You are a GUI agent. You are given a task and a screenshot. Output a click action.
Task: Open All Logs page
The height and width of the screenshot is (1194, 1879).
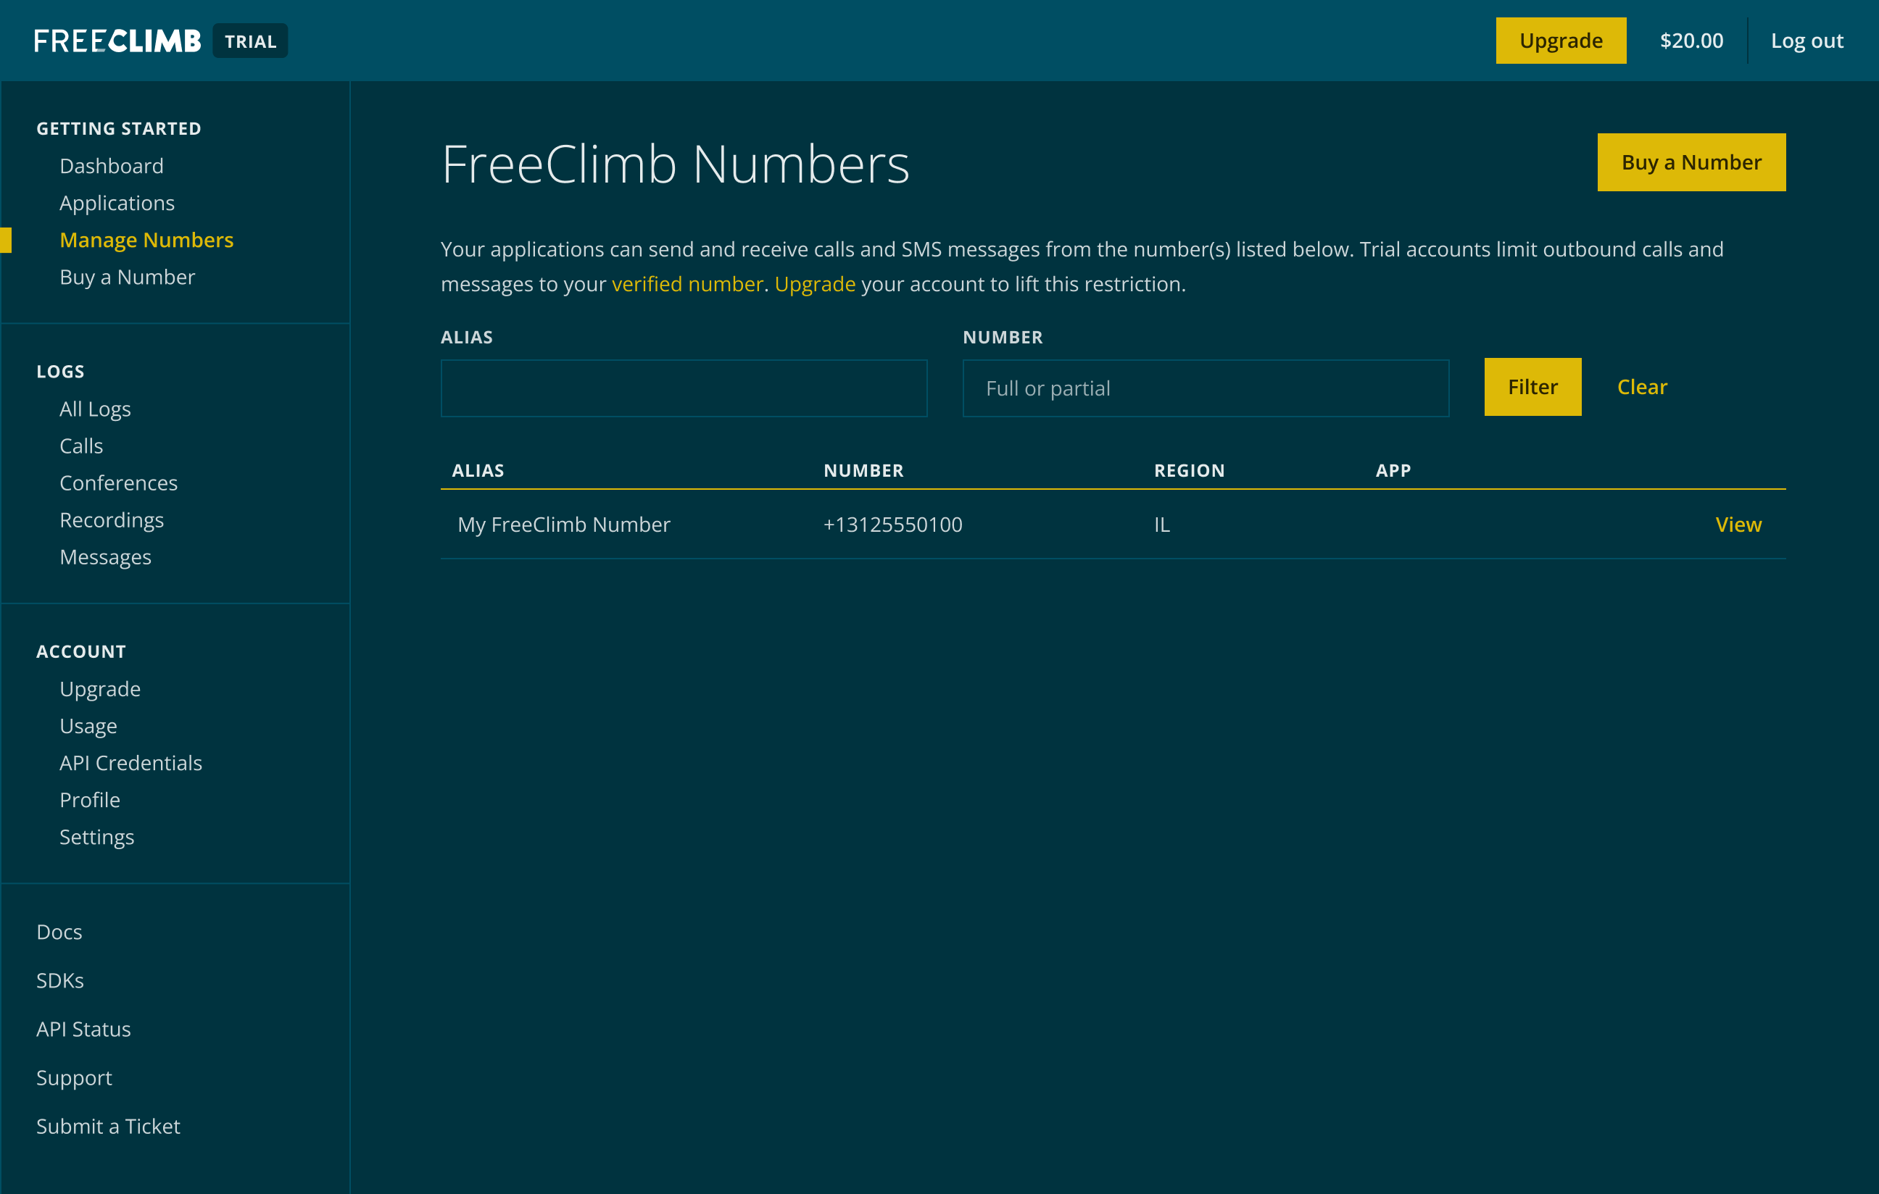click(95, 409)
